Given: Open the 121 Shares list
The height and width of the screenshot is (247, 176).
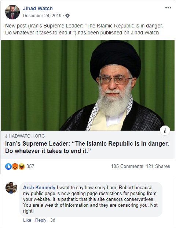Looking at the screenshot, I should [158, 166].
